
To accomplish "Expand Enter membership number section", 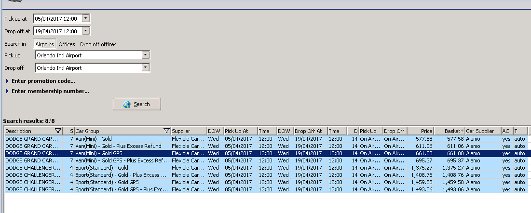I will pos(47,91).
